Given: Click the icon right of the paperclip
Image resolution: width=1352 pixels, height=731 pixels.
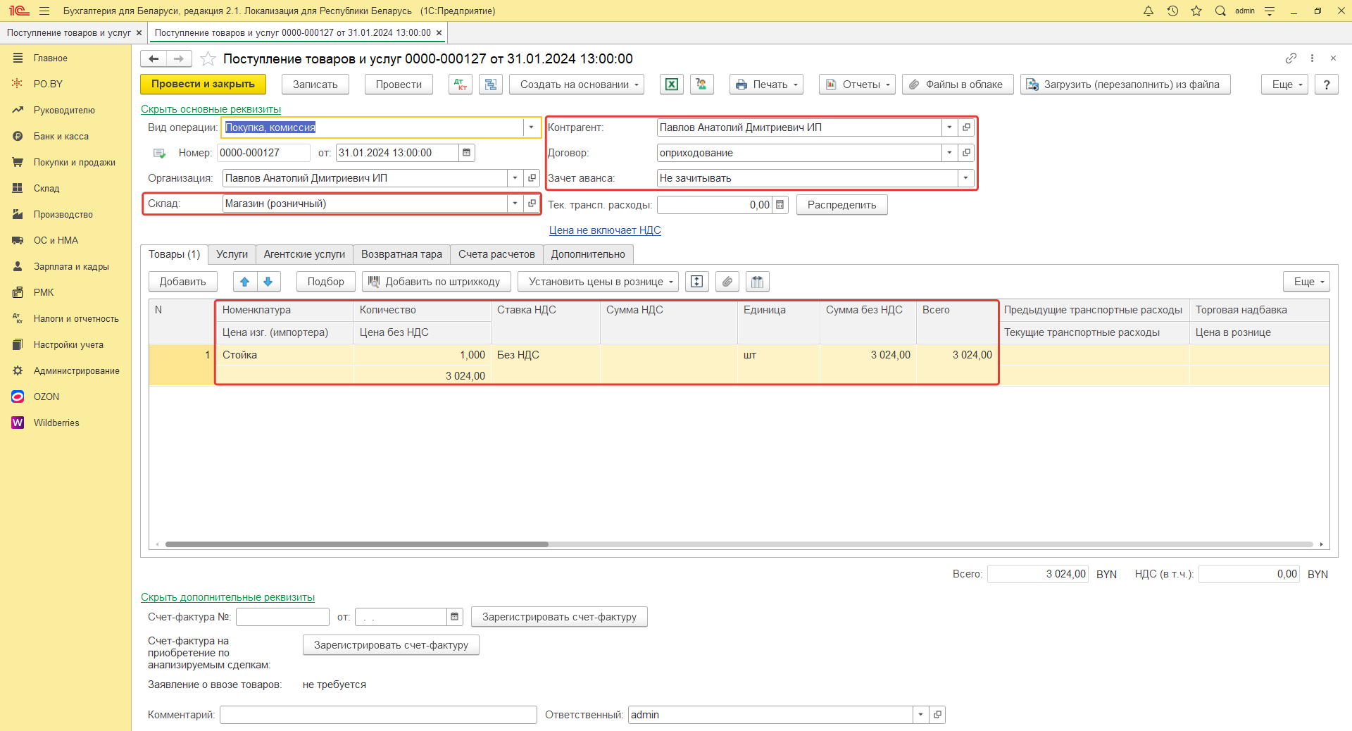Looking at the screenshot, I should point(758,282).
